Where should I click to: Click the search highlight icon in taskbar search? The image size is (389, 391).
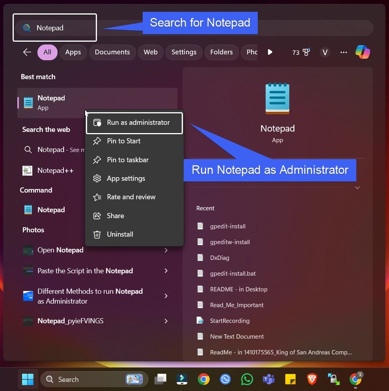tap(134, 379)
